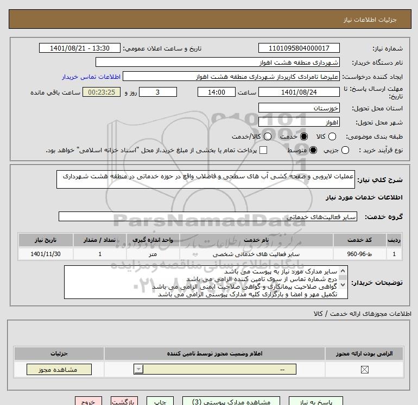Image resolution: width=418 pixels, height=405 pixels.
Task: Open the اطلاعات تماس خریدار link
Action: [x=91, y=77]
